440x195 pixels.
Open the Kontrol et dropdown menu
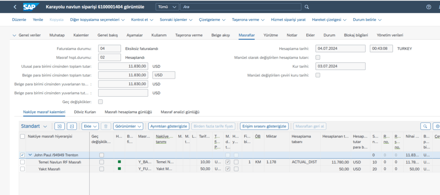(x=142, y=20)
